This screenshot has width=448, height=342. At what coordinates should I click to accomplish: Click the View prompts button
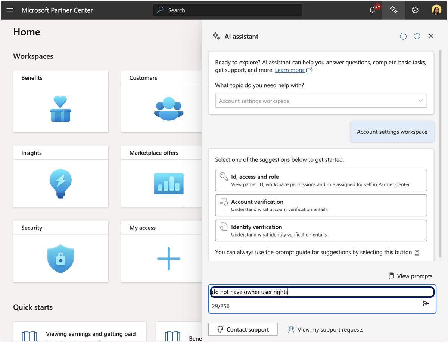(410, 276)
